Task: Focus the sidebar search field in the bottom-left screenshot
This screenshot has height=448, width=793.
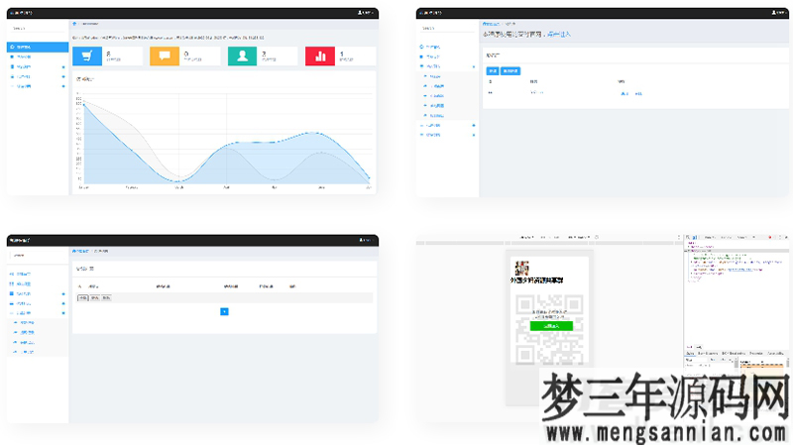Action: pos(38,256)
